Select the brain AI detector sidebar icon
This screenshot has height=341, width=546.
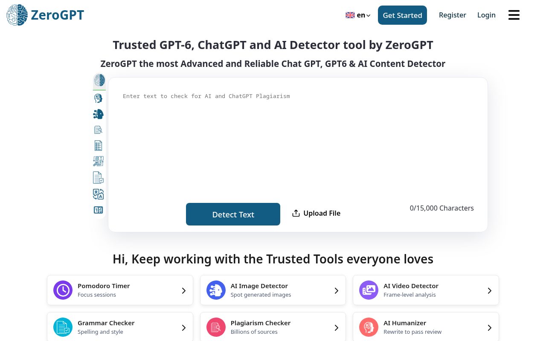click(99, 80)
